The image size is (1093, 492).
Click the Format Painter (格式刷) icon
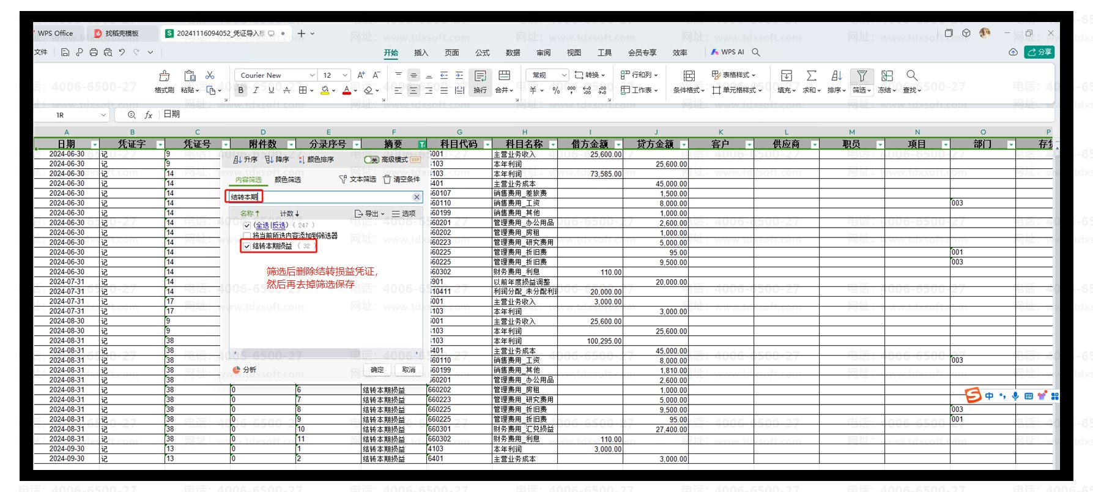coord(164,76)
